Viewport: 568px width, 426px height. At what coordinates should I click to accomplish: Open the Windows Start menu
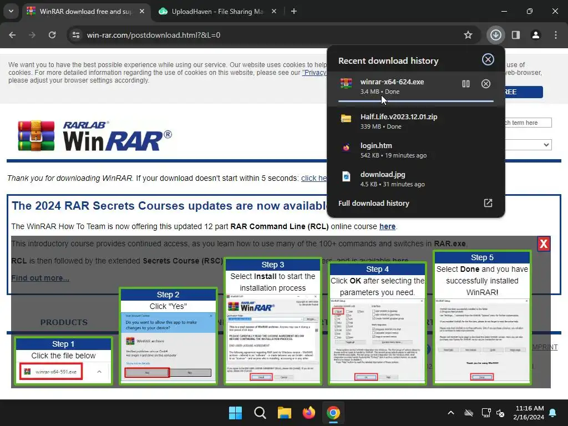click(x=235, y=413)
